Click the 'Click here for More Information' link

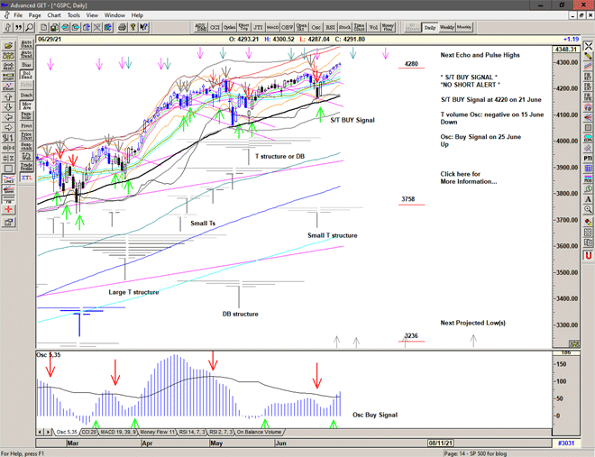tap(468, 178)
